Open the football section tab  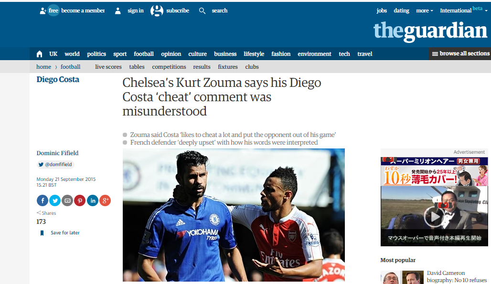click(x=144, y=54)
